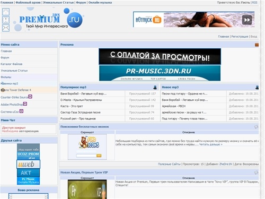Click the Ваша реклама banner box
The width and height of the screenshot is (265, 199).
(28, 196)
